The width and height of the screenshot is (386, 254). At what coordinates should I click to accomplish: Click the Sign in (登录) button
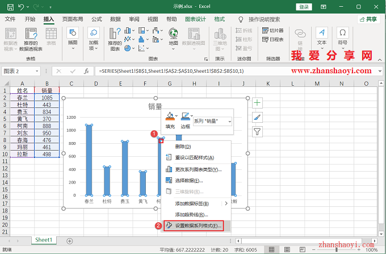(304, 7)
